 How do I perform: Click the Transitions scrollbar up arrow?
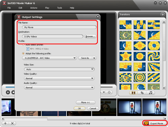[164, 22]
